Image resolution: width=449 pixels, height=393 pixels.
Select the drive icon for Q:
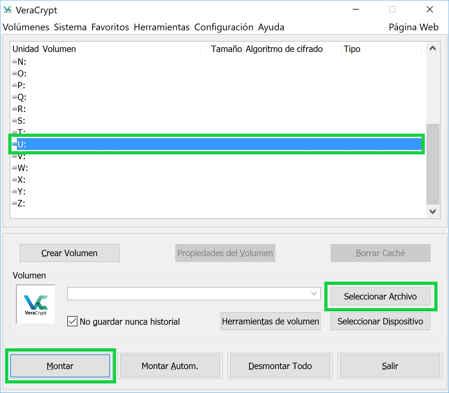click(14, 97)
